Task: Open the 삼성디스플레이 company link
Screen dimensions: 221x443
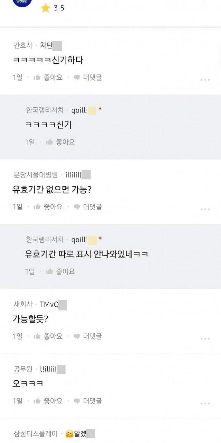Action: point(36,434)
